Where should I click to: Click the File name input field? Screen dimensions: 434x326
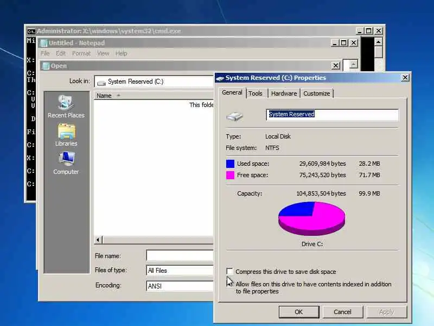click(180, 255)
